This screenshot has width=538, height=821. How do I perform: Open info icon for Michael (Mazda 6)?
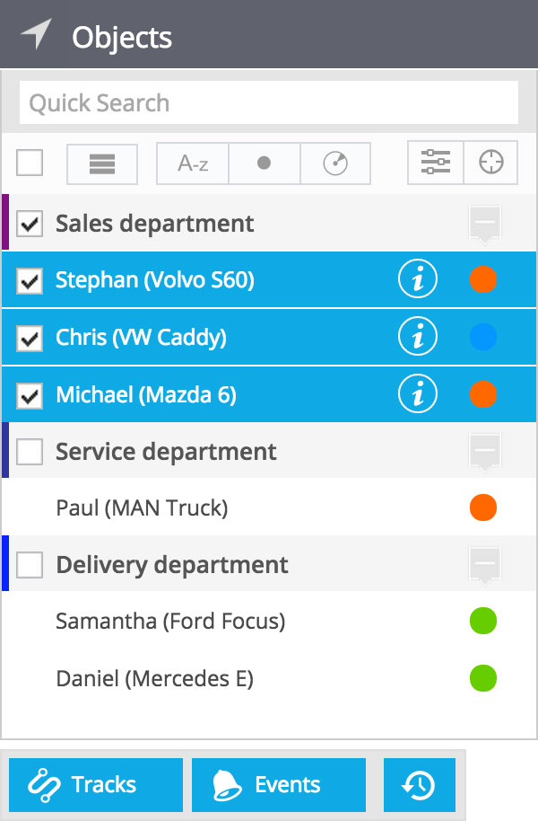tap(418, 393)
